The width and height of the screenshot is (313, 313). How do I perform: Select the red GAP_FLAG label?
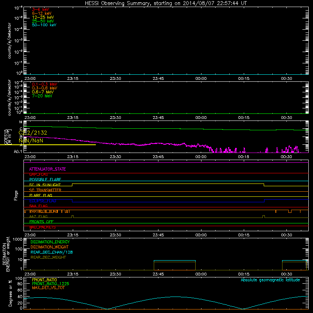pos(38,174)
